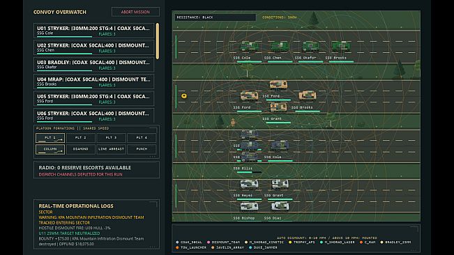This screenshot has height=255, width=454.
Task: Click U01 FLARES: 3 counter
Action: (x=107, y=34)
